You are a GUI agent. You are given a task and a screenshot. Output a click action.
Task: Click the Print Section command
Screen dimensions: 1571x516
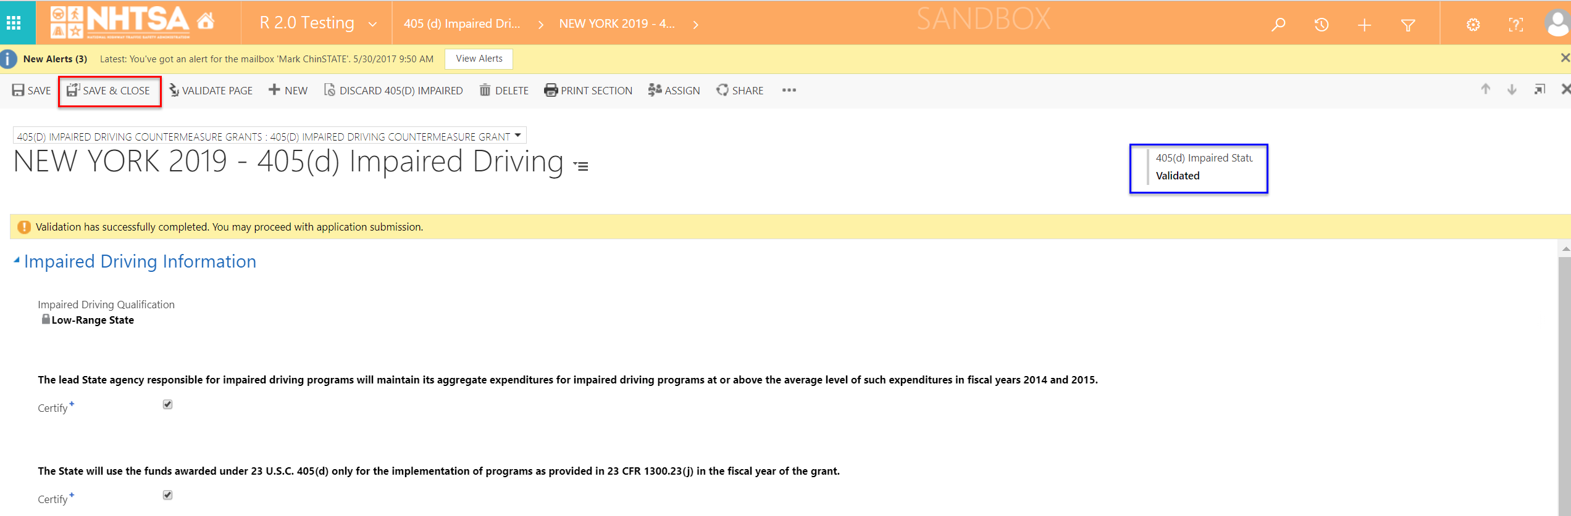[x=588, y=91]
